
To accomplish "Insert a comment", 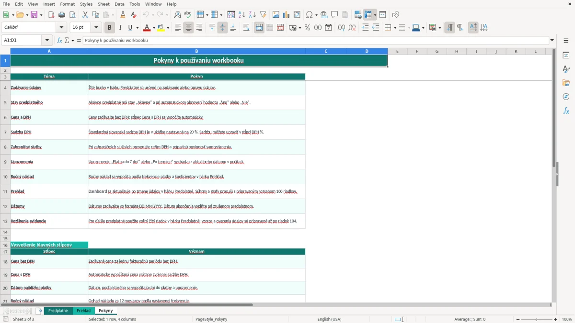I will pos(334,15).
